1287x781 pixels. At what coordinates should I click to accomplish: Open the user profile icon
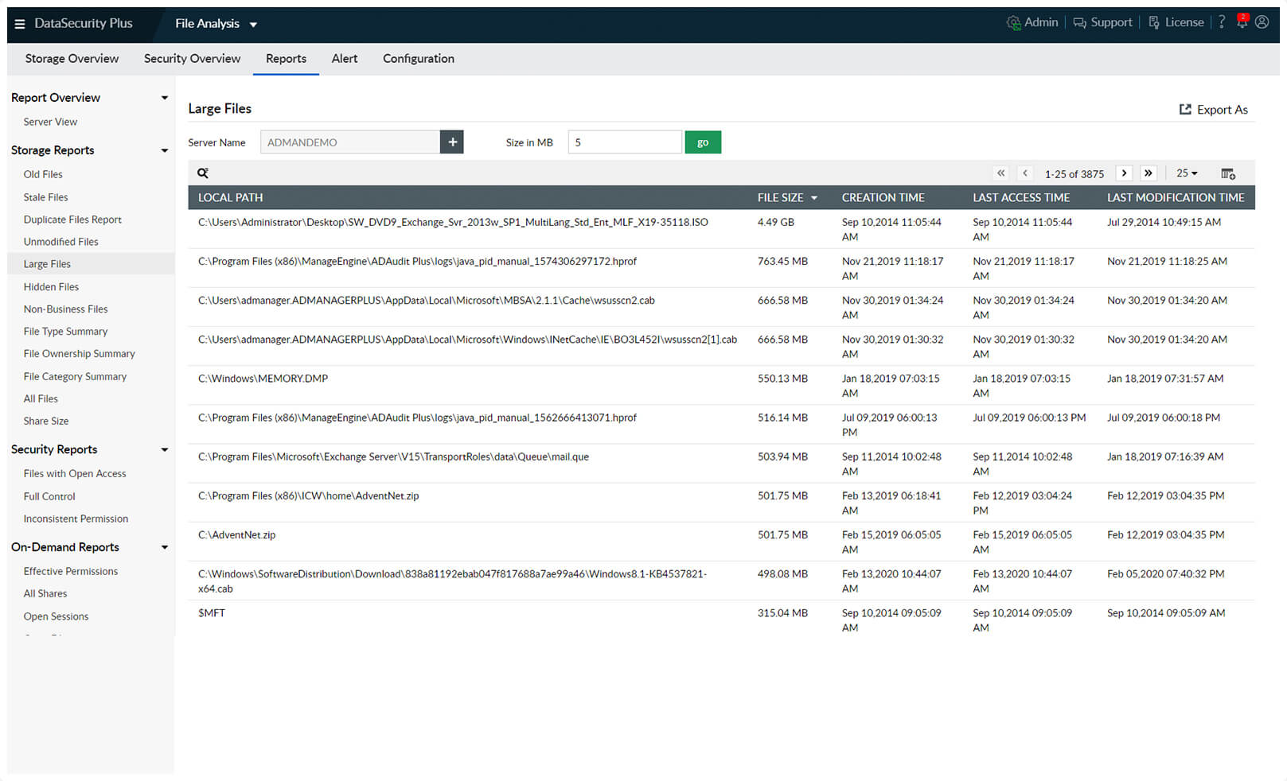click(x=1262, y=22)
